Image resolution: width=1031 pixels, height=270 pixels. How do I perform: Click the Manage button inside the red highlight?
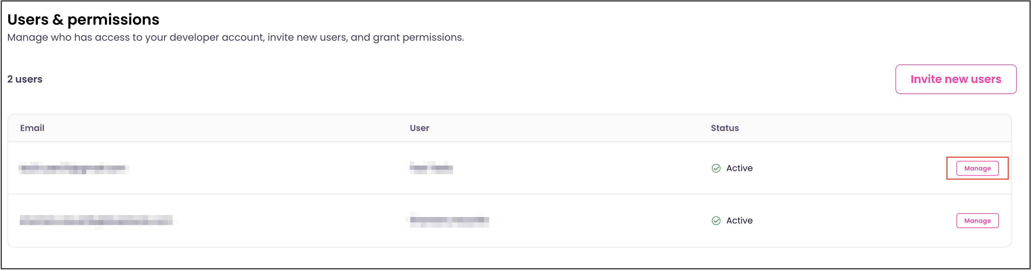pyautogui.click(x=977, y=168)
